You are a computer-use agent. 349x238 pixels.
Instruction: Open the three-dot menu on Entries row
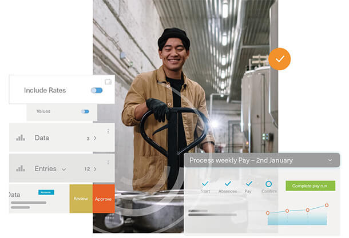coord(108,162)
